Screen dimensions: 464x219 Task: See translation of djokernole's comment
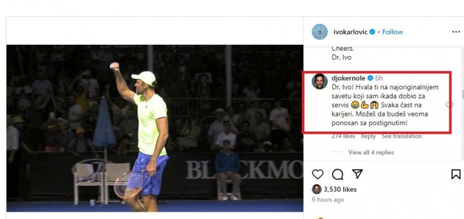tap(401, 136)
